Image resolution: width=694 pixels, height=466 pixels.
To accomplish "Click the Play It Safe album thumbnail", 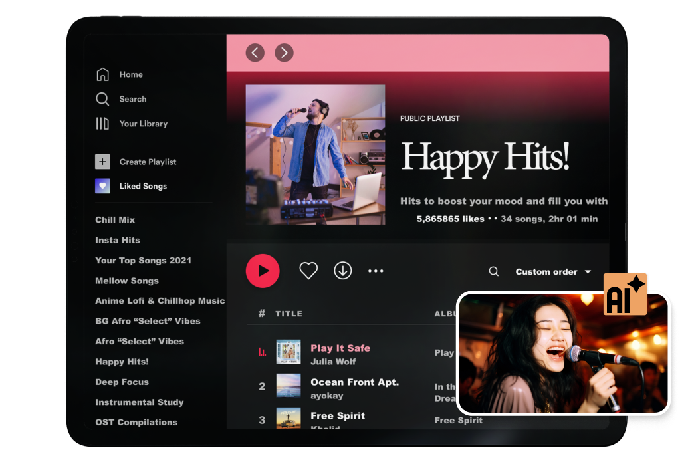I will coord(289,352).
